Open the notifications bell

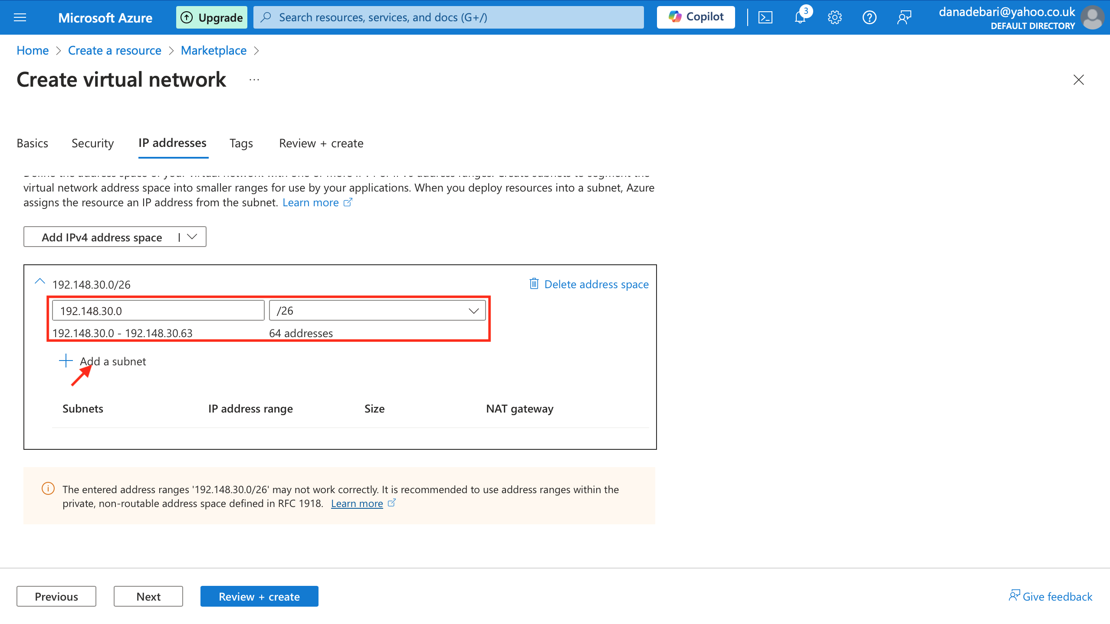click(x=800, y=17)
